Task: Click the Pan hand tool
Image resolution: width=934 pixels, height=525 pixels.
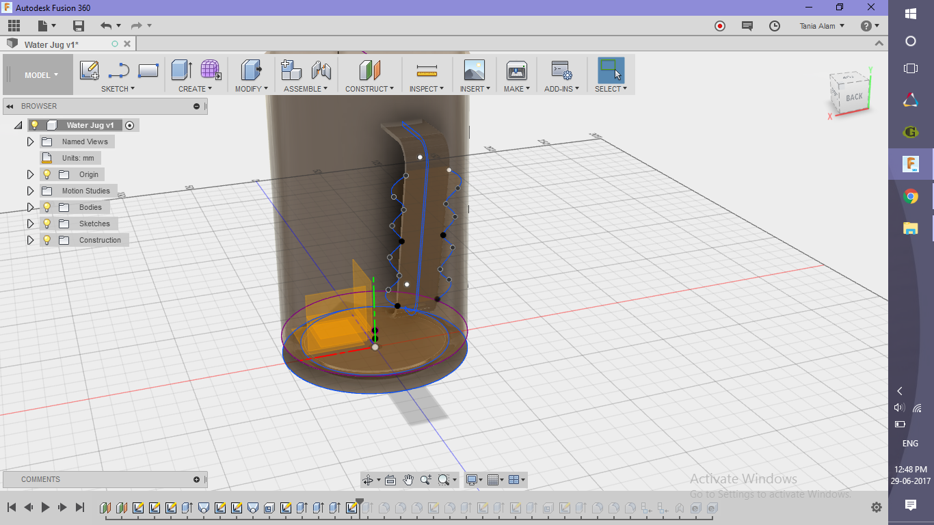Action: coord(408,480)
